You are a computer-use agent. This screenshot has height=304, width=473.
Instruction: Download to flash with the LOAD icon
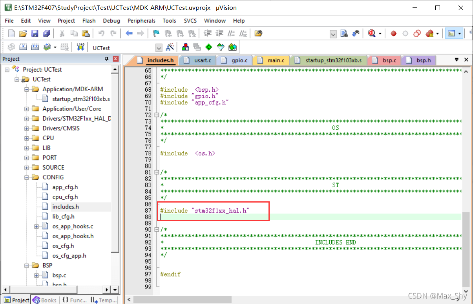click(x=80, y=47)
